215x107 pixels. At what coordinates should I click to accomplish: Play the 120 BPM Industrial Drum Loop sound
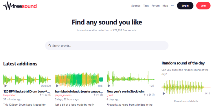pyautogui.click(x=5, y=86)
